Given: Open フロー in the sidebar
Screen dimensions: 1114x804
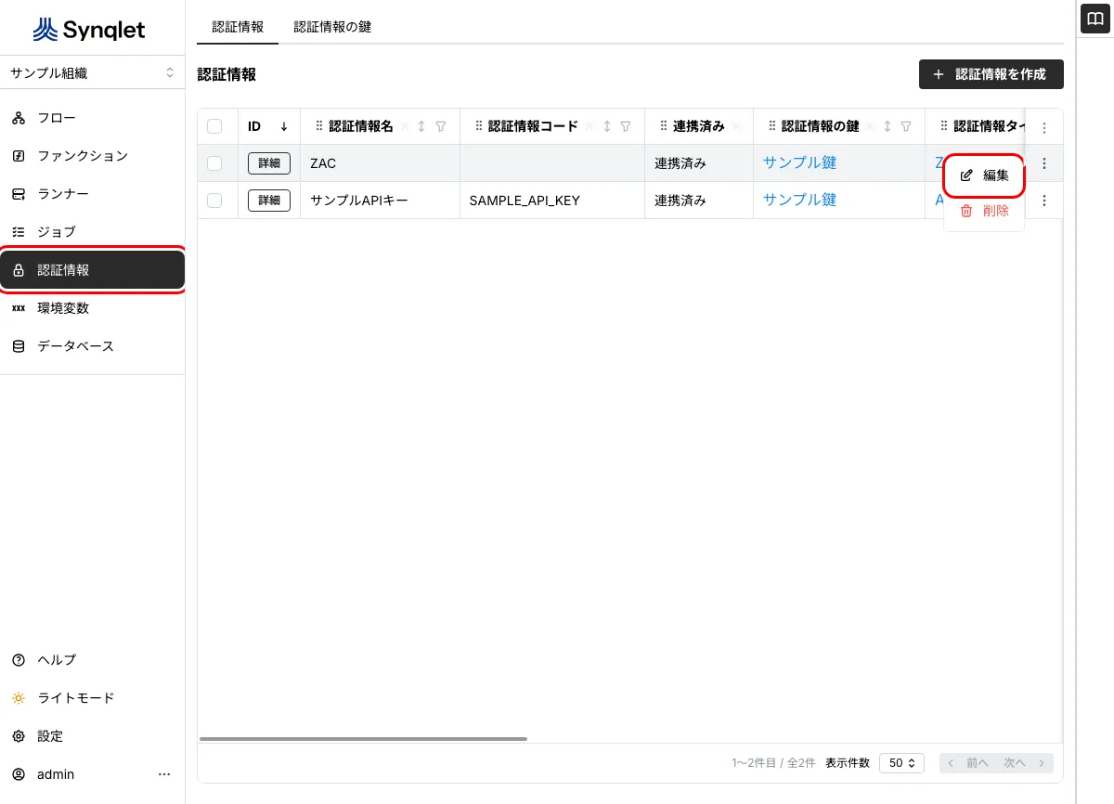Looking at the screenshot, I should (x=93, y=118).
